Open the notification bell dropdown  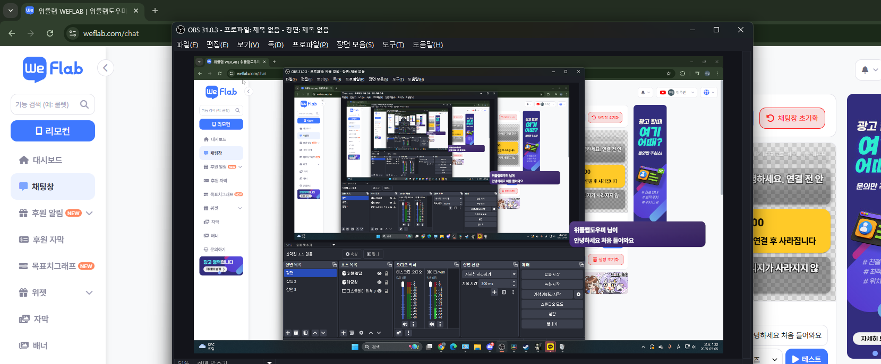(869, 69)
